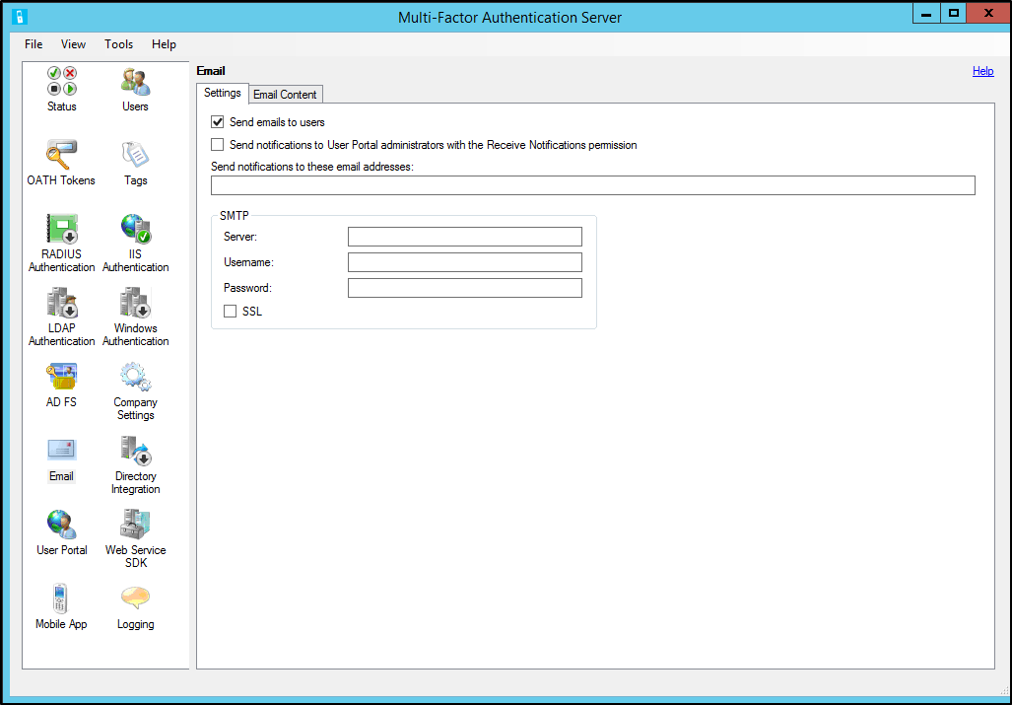This screenshot has width=1012, height=705.
Task: Open the Tools menu
Action: (x=118, y=44)
